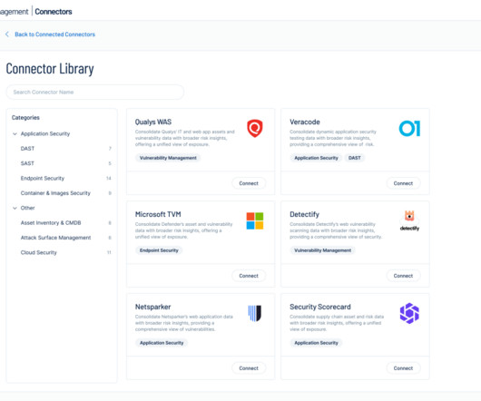Click the Connector Library heading
Image resolution: width=481 pixels, height=401 pixels.
click(x=50, y=69)
